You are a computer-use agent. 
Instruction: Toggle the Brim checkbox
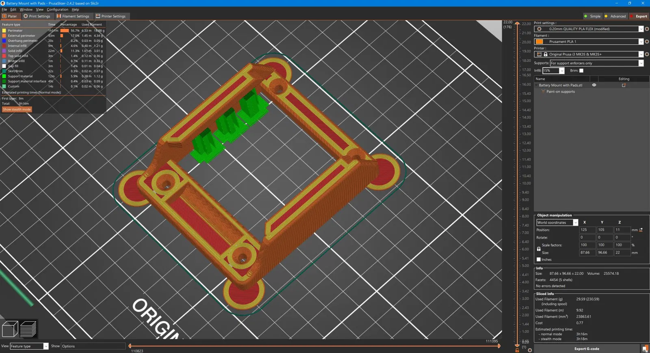[581, 71]
